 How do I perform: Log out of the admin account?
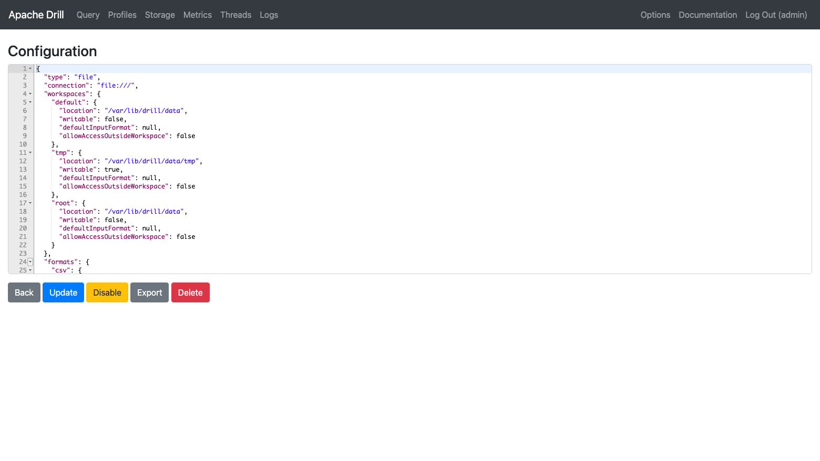776,15
